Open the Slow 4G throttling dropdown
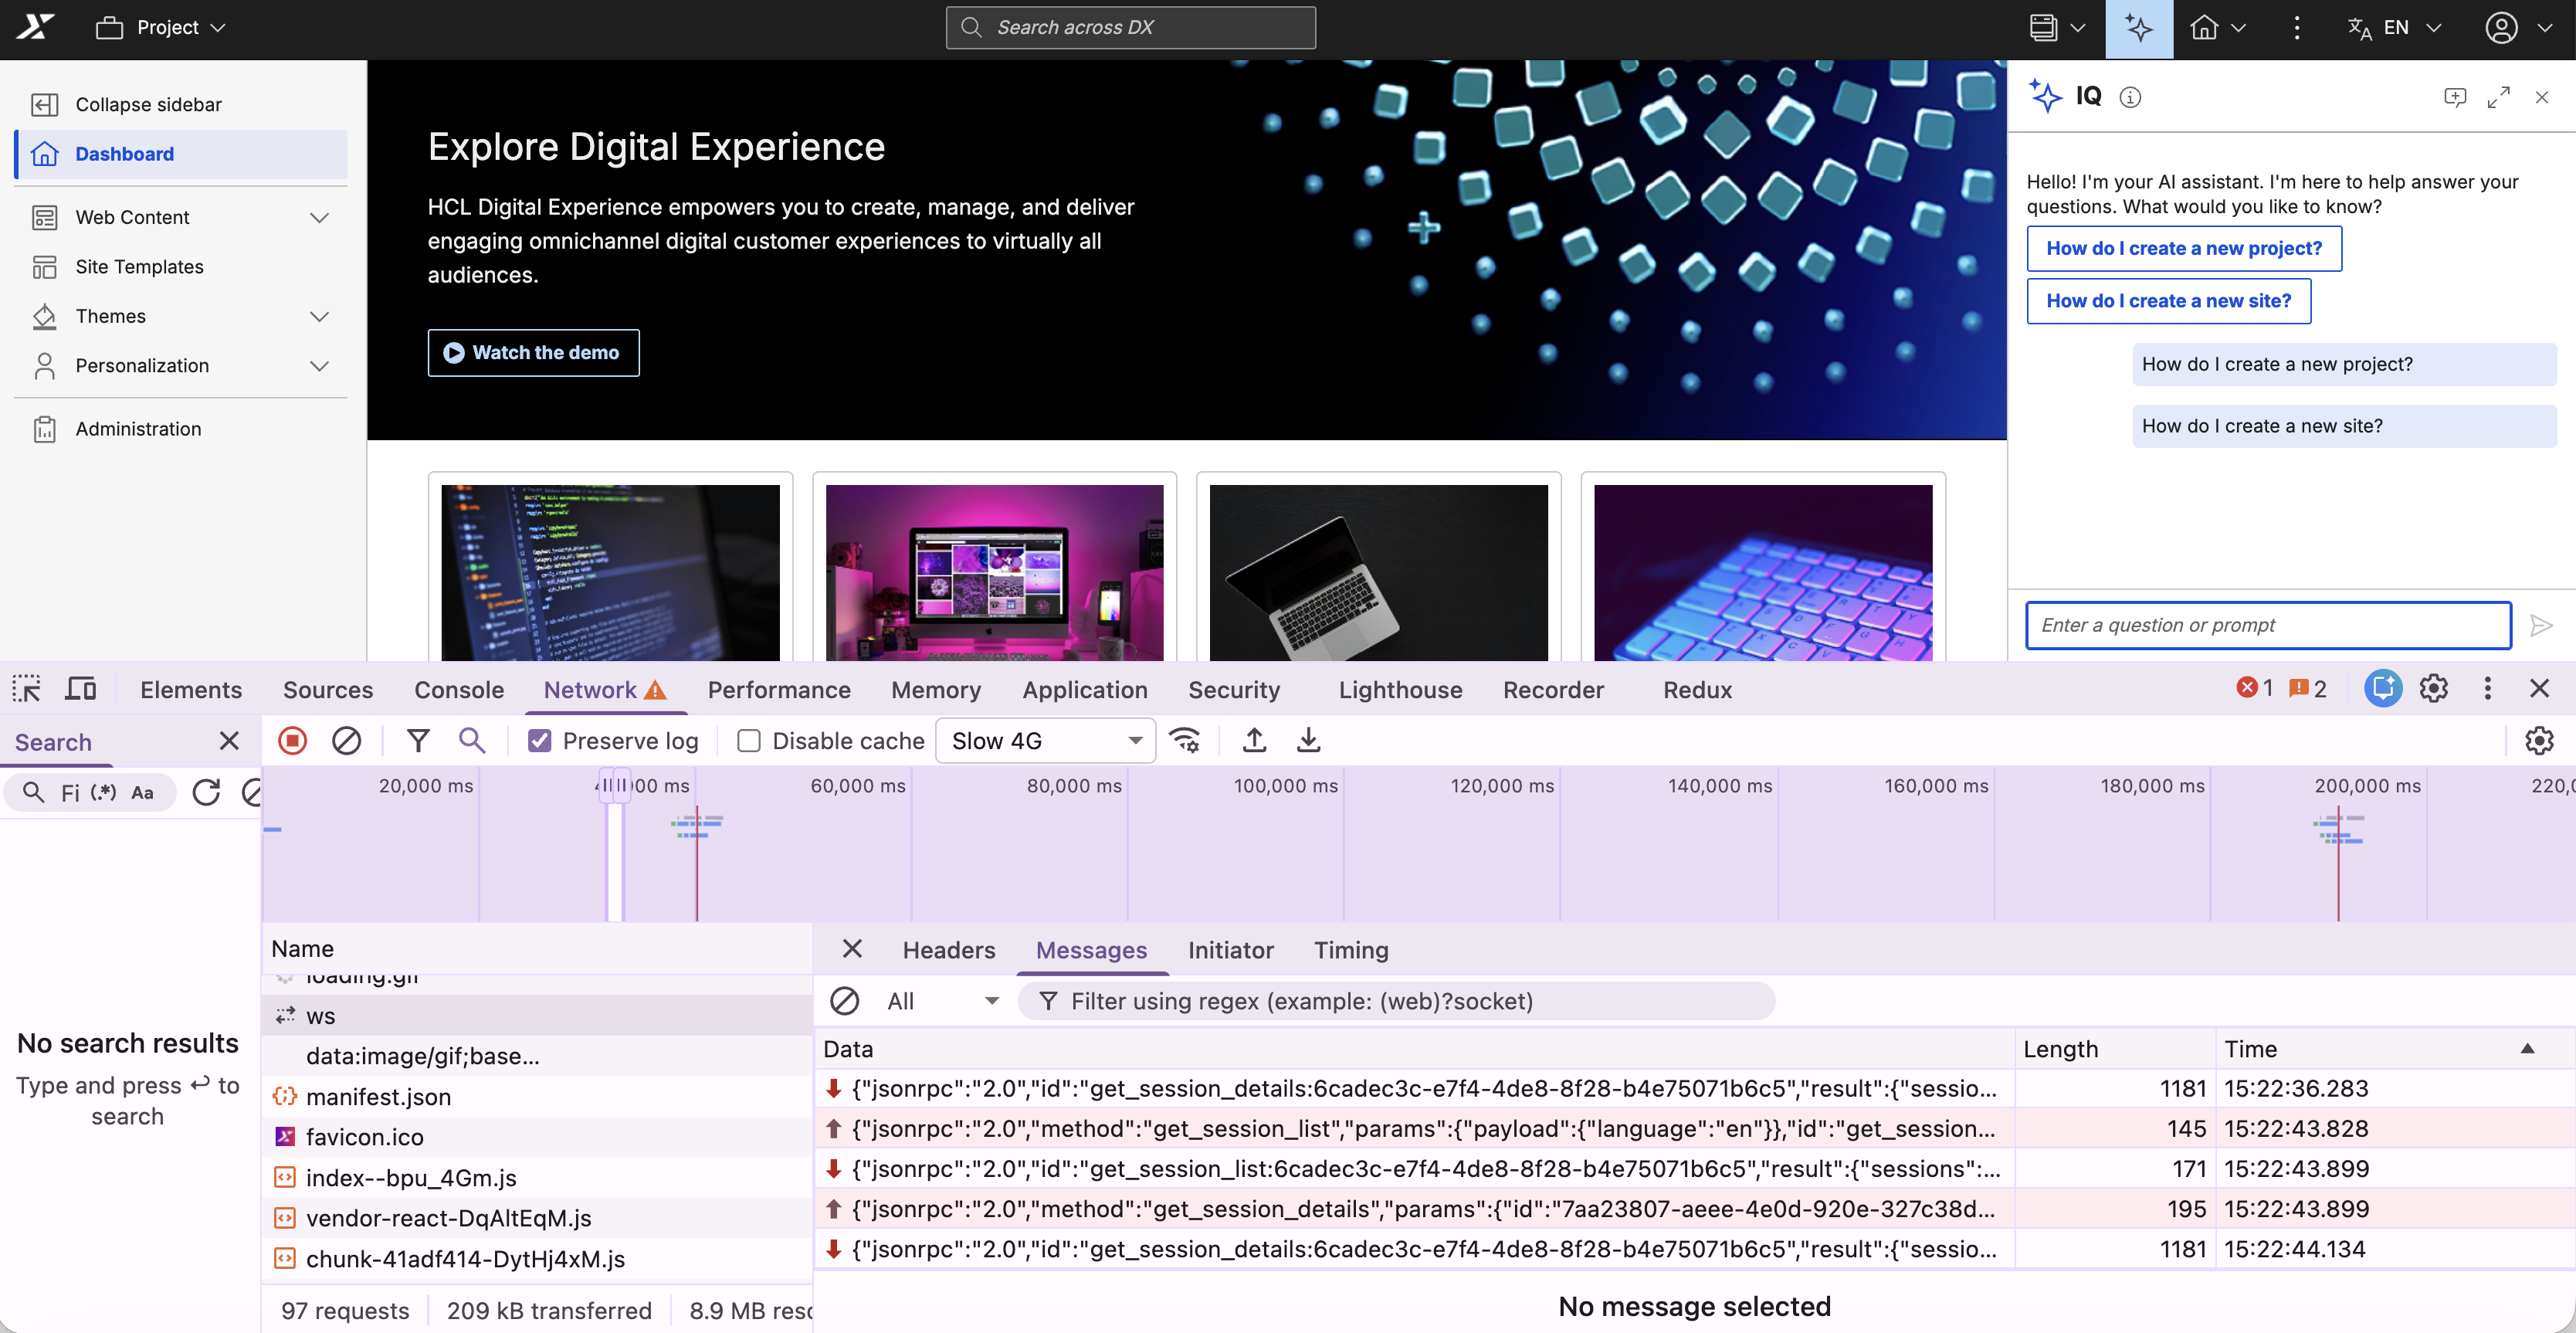 point(1045,740)
